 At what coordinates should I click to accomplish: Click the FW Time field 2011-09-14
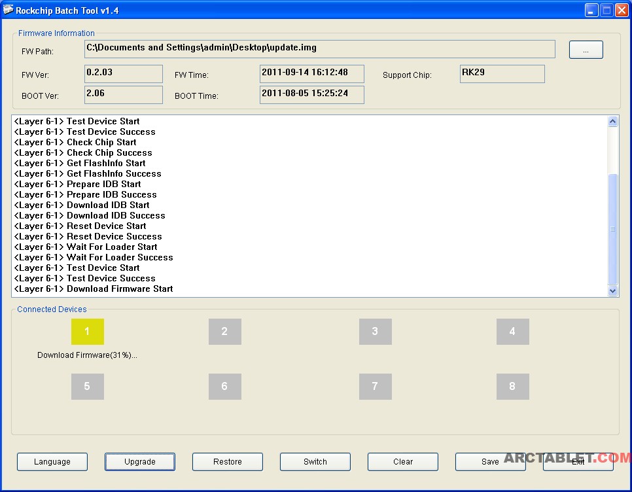(311, 74)
